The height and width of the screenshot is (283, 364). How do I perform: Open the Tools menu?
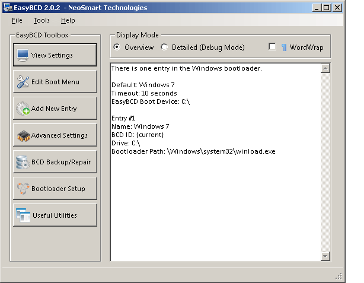pyautogui.click(x=41, y=20)
